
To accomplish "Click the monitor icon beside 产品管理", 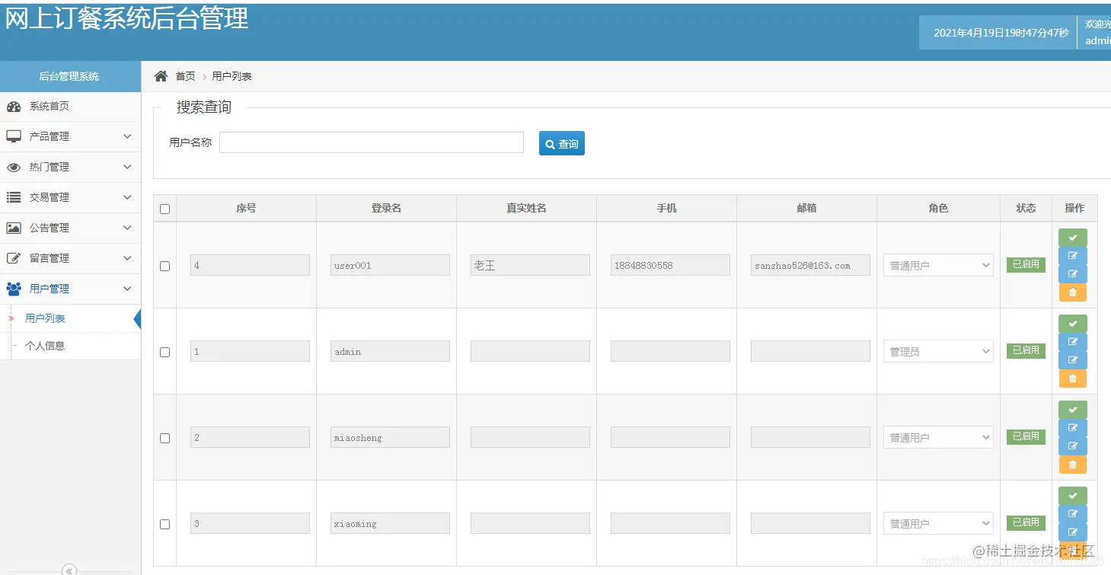I will 14,136.
